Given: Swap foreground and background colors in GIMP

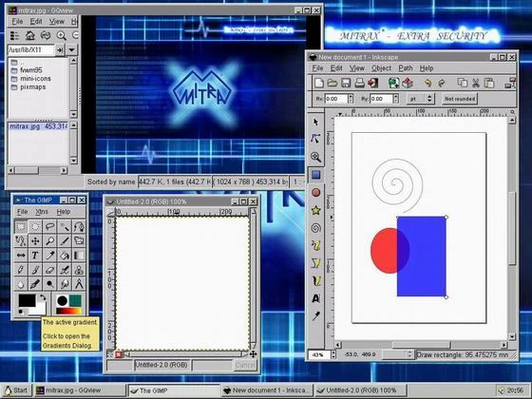Looking at the screenshot, I should click(42, 297).
